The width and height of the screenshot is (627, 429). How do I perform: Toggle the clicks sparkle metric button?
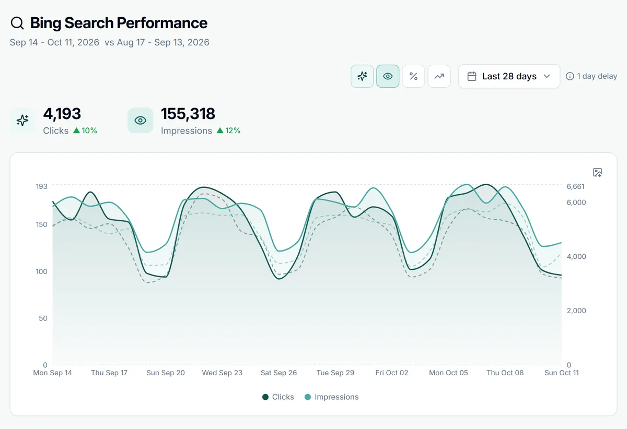pyautogui.click(x=362, y=76)
